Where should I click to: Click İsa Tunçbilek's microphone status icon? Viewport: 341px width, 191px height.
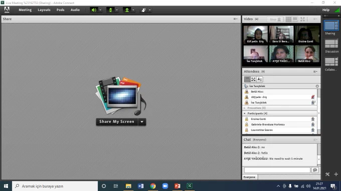pos(313,102)
